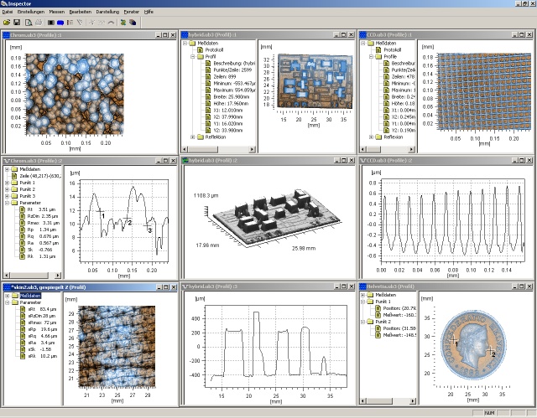Expand Meßdaten in the skin2.ub3 window tree
The height and width of the screenshot is (418, 537).
pyautogui.click(x=8, y=295)
